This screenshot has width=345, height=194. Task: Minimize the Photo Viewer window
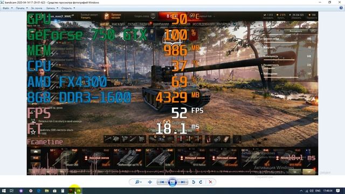(320, 2)
